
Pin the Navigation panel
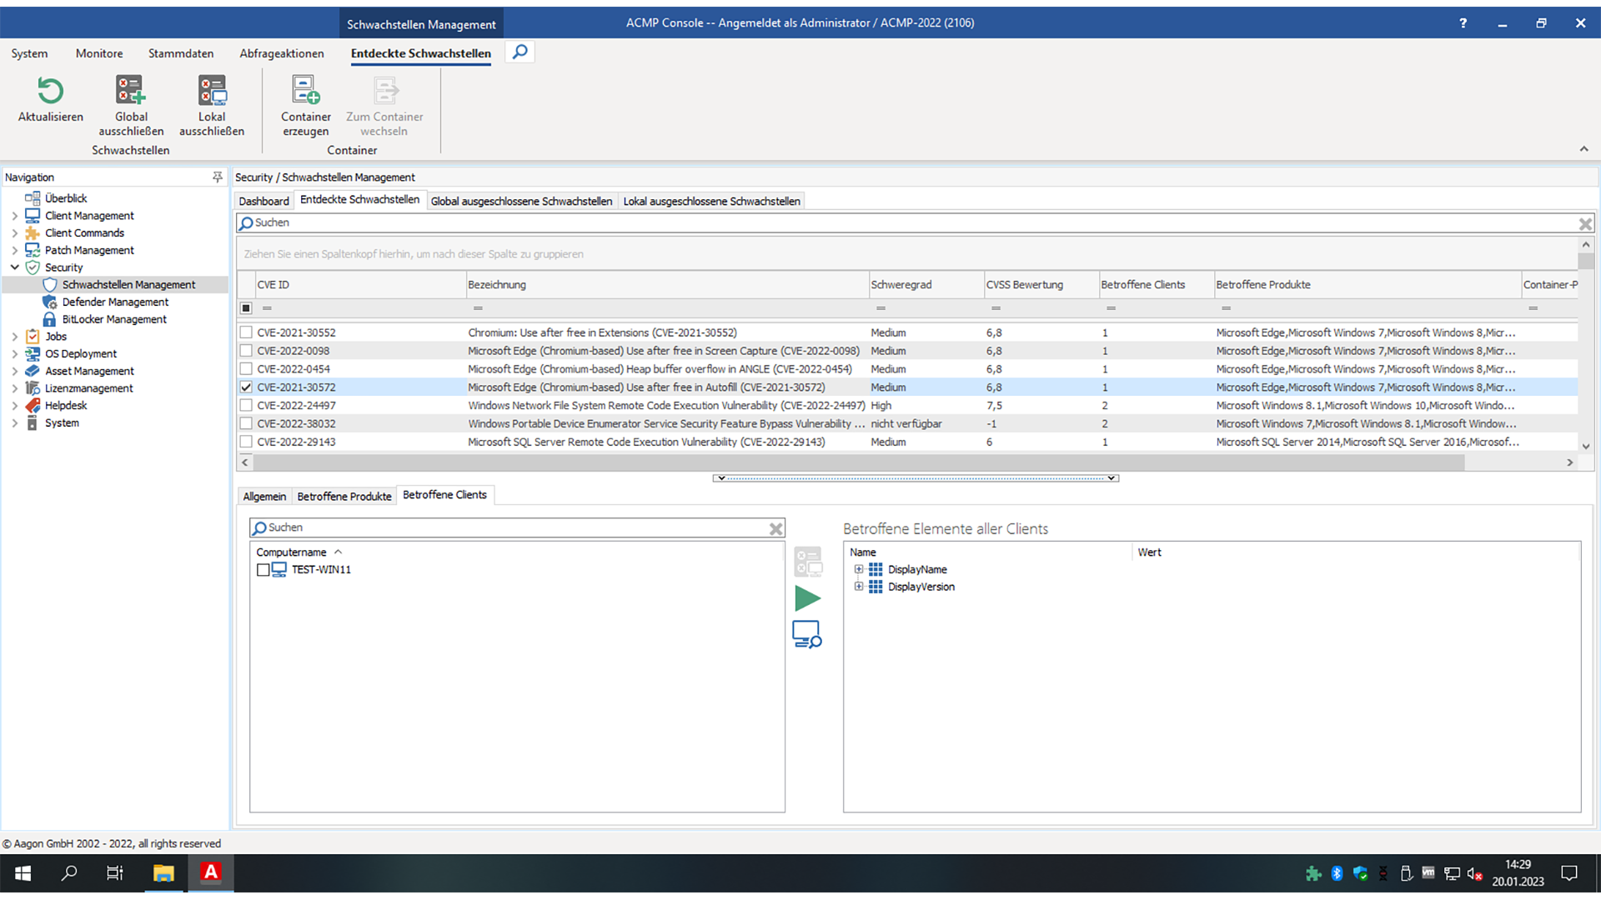click(218, 177)
